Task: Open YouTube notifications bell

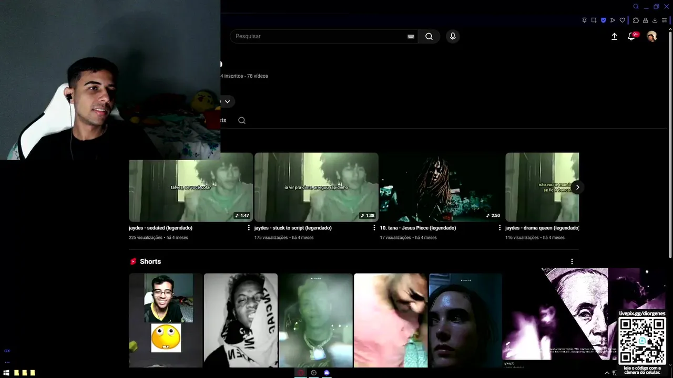Action: [633, 36]
